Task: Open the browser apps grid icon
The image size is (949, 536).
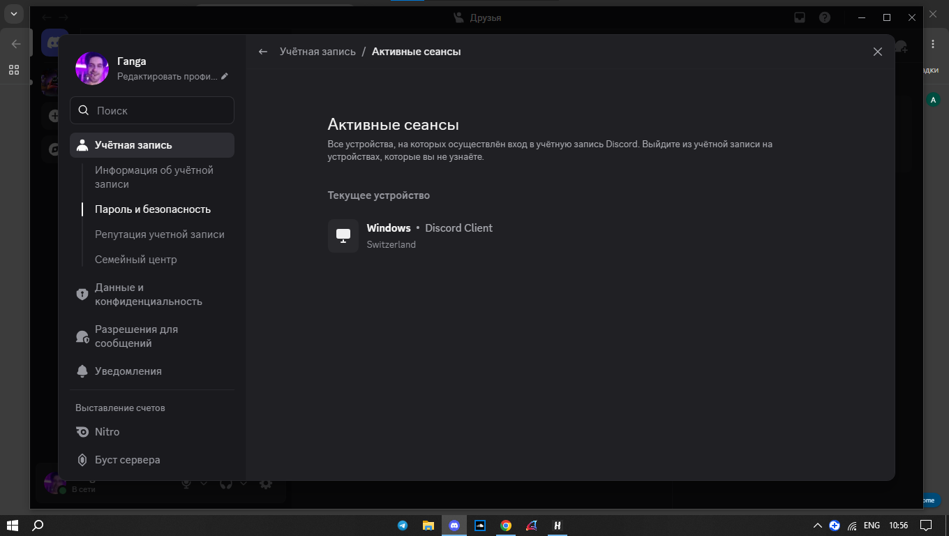Action: [14, 70]
